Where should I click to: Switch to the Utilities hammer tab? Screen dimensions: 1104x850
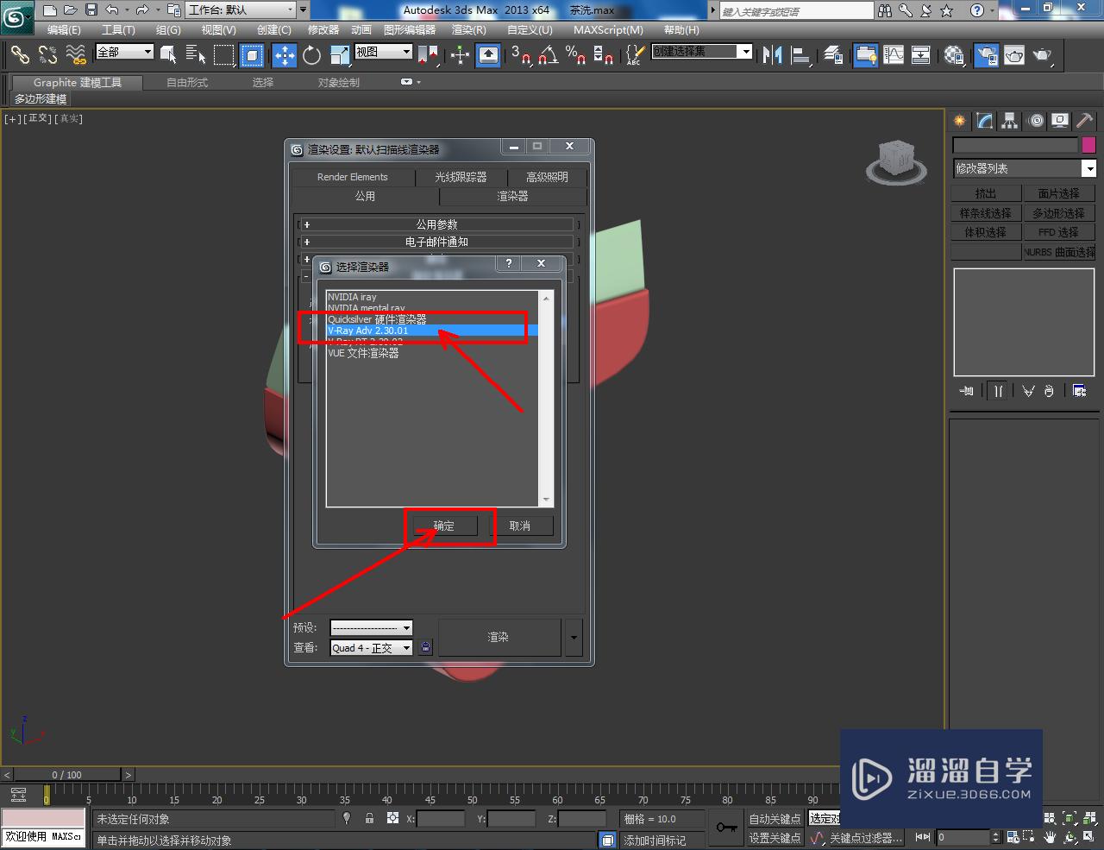coord(1084,121)
